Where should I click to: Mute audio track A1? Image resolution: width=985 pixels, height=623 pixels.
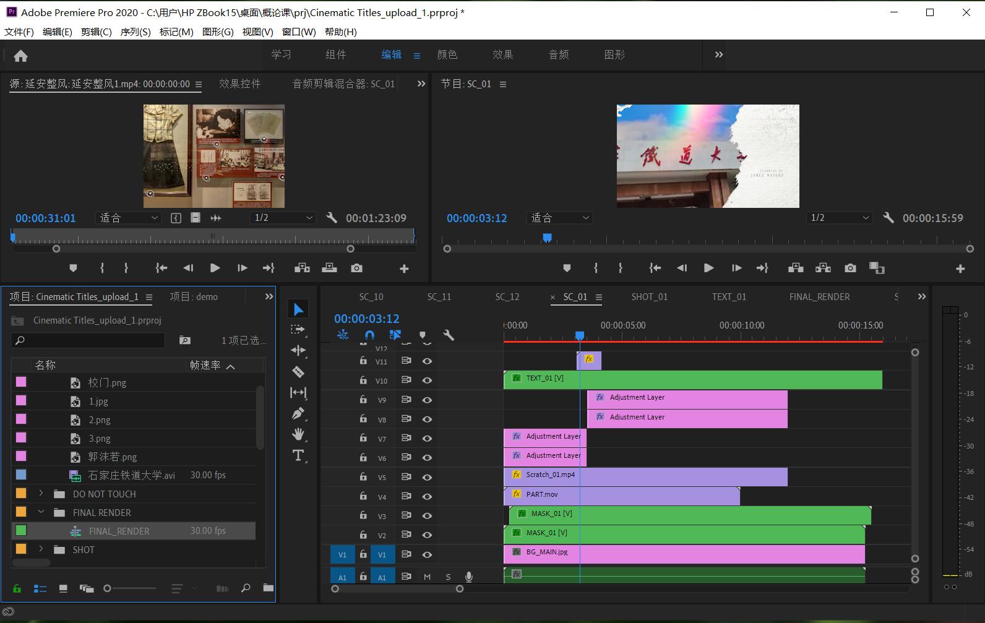pyautogui.click(x=427, y=577)
